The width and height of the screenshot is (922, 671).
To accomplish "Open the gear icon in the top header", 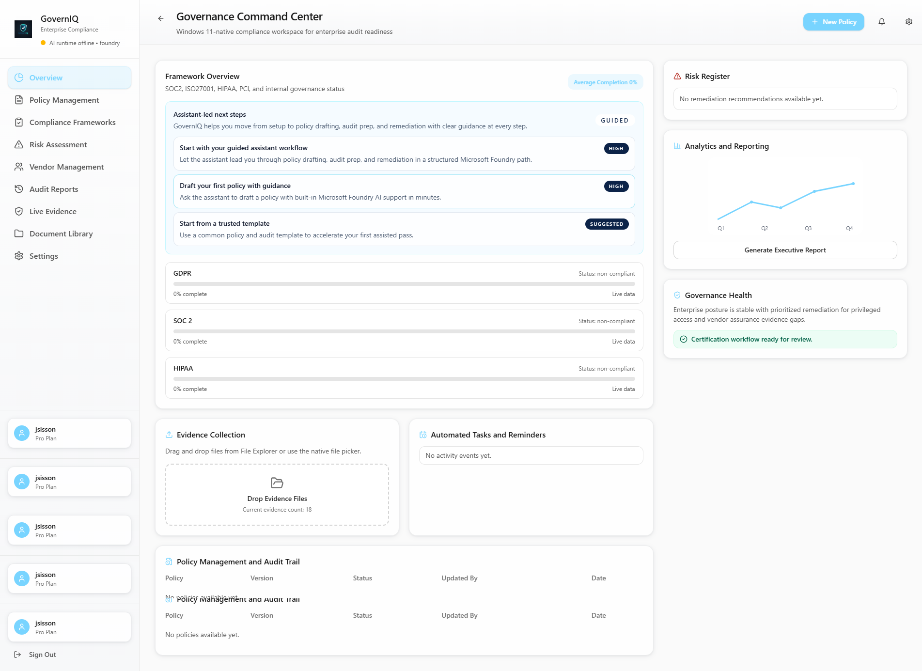I will tap(909, 22).
